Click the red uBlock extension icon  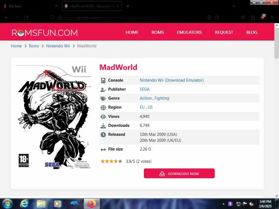click(x=263, y=17)
